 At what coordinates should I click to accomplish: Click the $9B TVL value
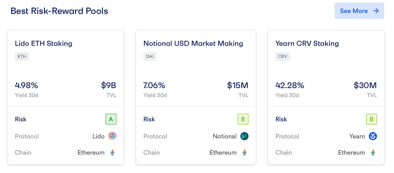point(109,85)
